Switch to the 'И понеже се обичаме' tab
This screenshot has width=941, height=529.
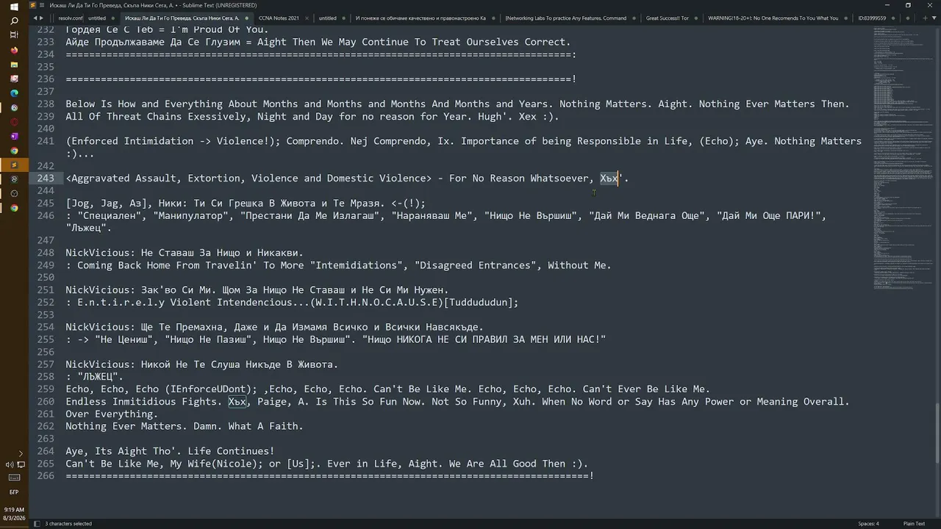[420, 18]
